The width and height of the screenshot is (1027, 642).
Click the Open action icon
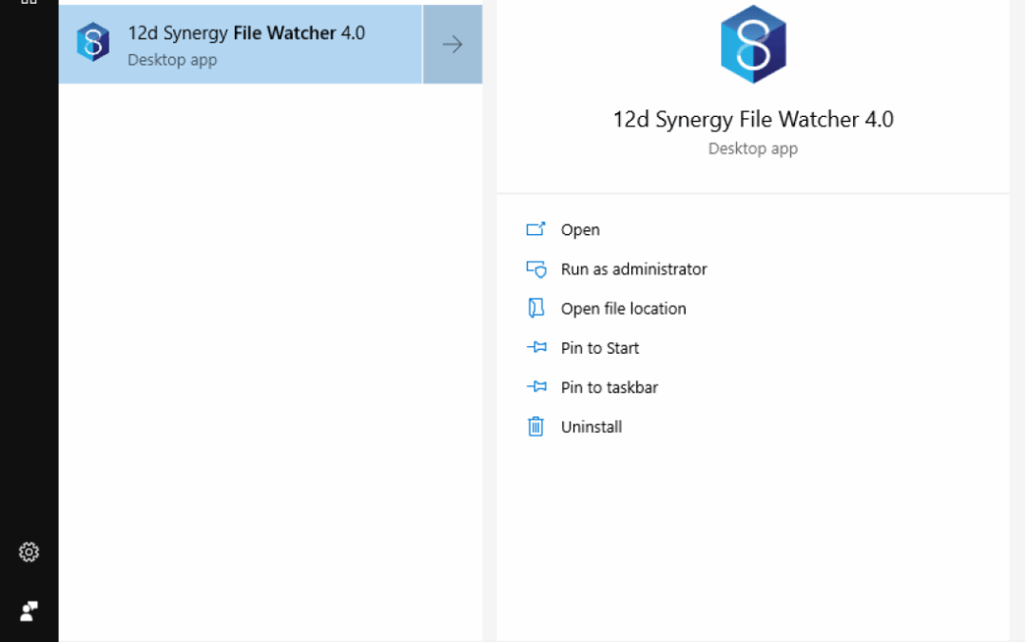tap(535, 229)
